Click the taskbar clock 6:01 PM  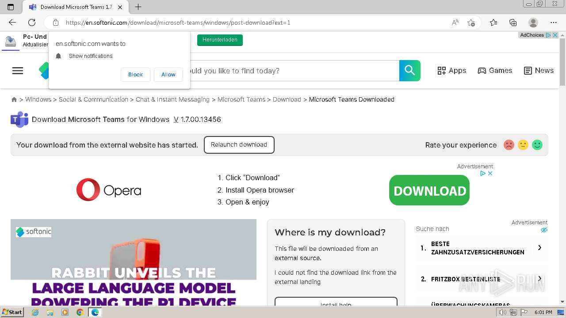[x=543, y=312]
